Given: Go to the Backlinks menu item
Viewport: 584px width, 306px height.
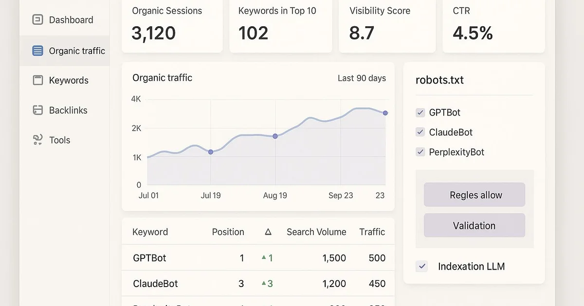Looking at the screenshot, I should click(64, 110).
